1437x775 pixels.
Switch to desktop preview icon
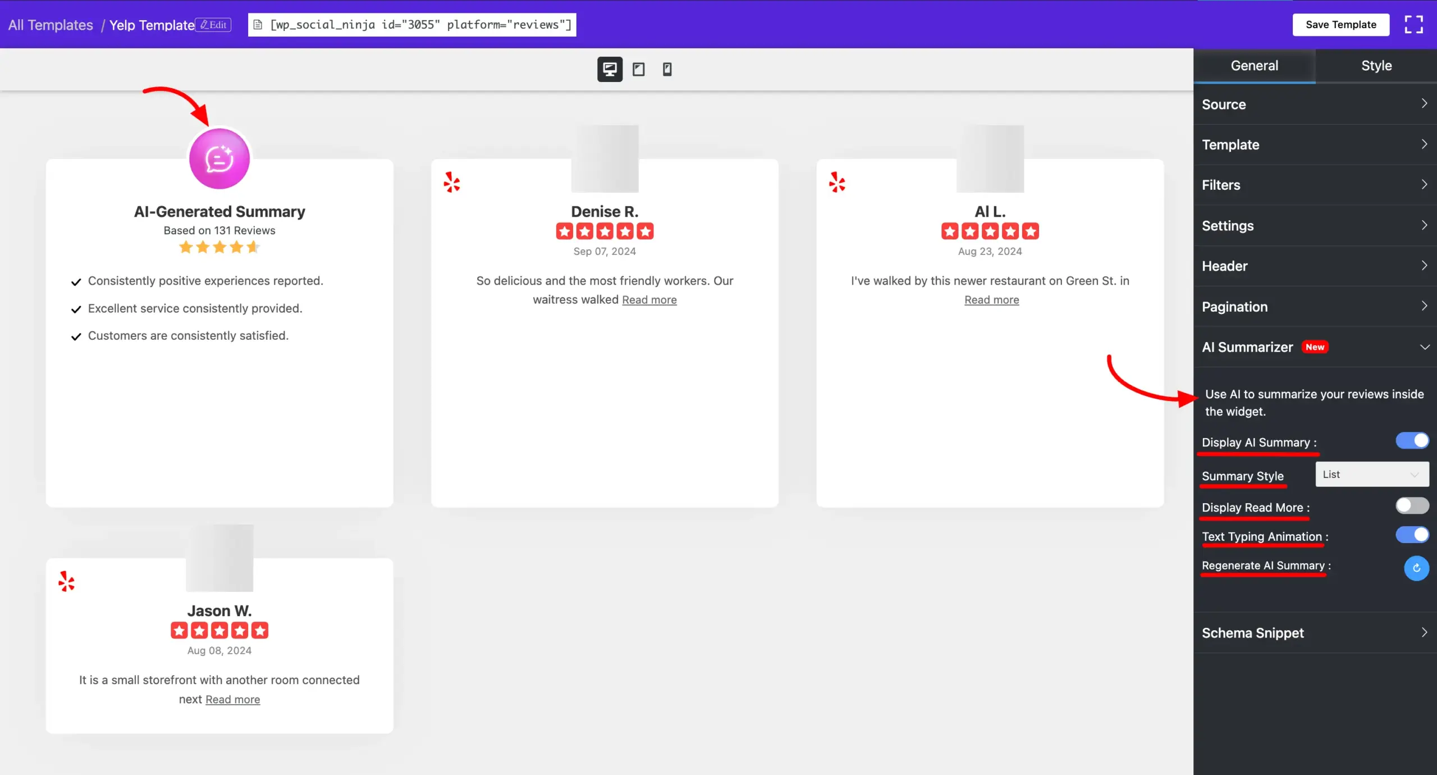[x=610, y=69]
